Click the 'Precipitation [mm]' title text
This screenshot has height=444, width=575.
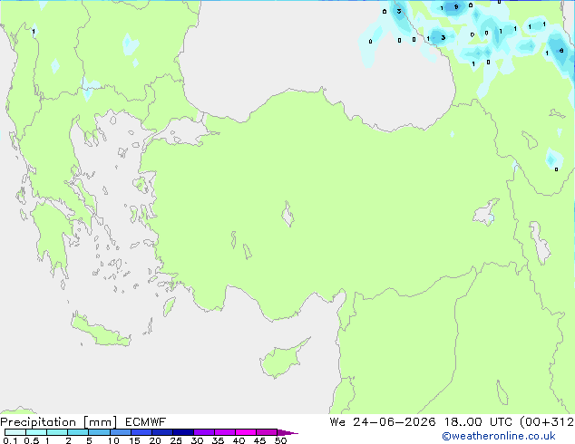(59, 422)
